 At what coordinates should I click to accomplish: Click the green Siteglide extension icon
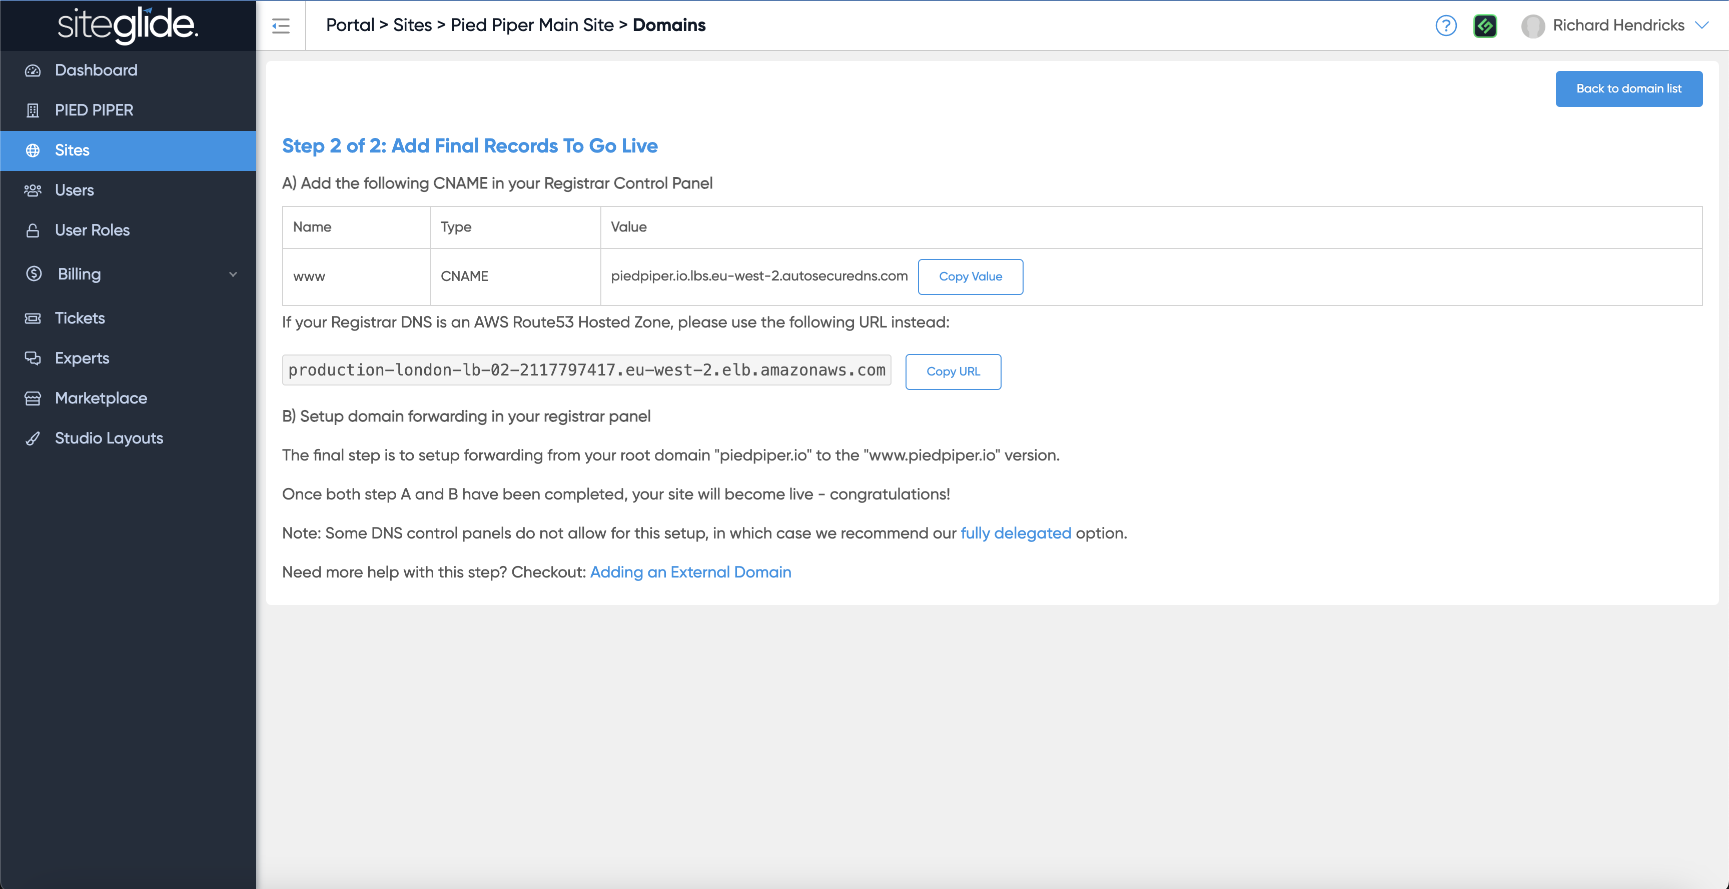click(x=1485, y=25)
